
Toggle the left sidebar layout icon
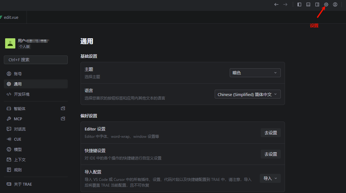pos(299,4)
